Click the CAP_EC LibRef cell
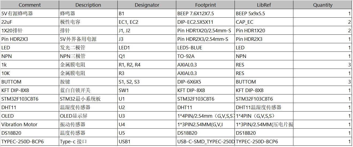Screen dimensions: 353x147 pyautogui.click(x=264, y=22)
